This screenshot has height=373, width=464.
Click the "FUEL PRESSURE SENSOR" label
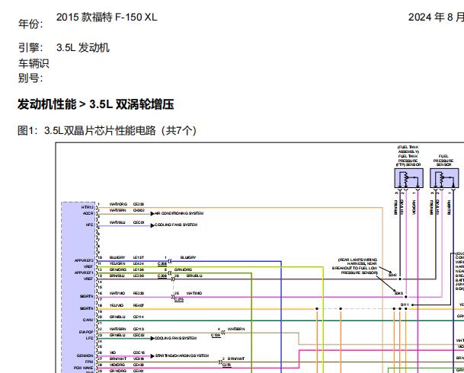coord(443,160)
